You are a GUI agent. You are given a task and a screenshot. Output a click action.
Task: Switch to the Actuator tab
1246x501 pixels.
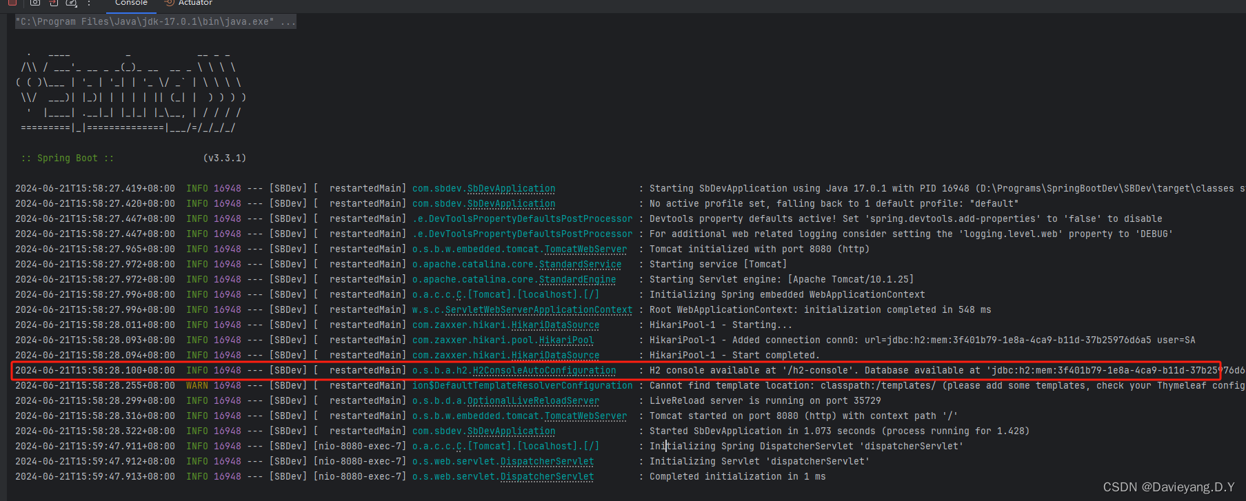tap(188, 3)
